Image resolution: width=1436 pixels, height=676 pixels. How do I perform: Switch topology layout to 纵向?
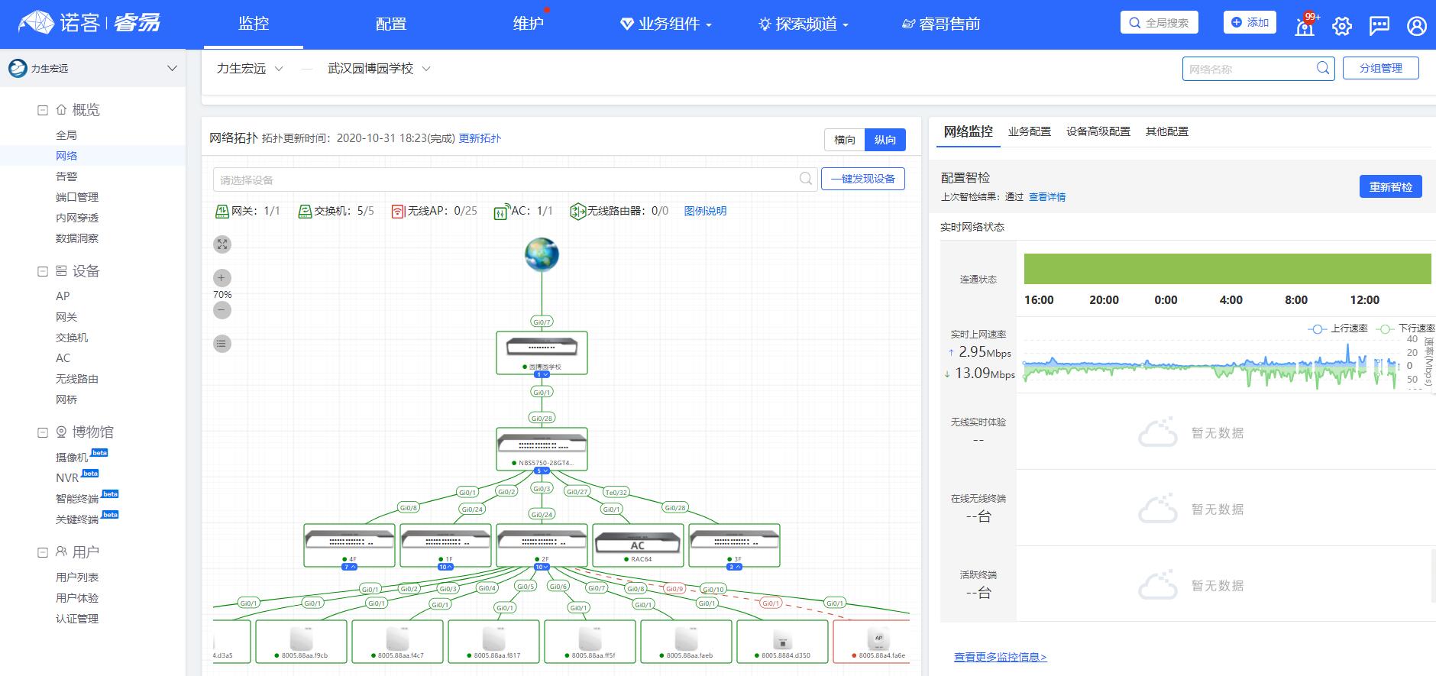tap(885, 140)
